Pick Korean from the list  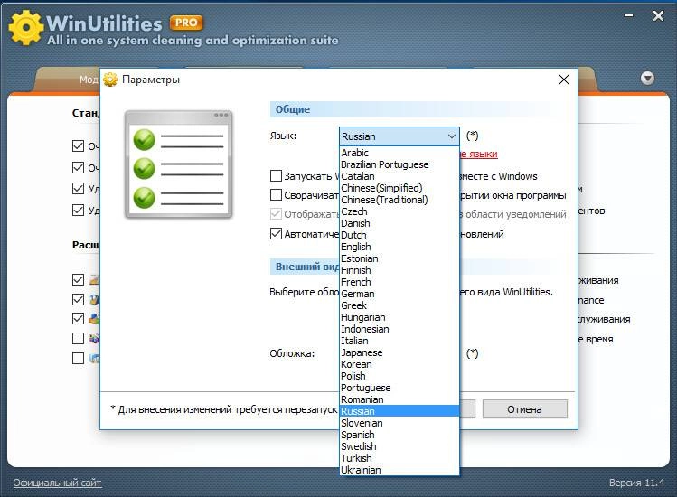[399, 364]
